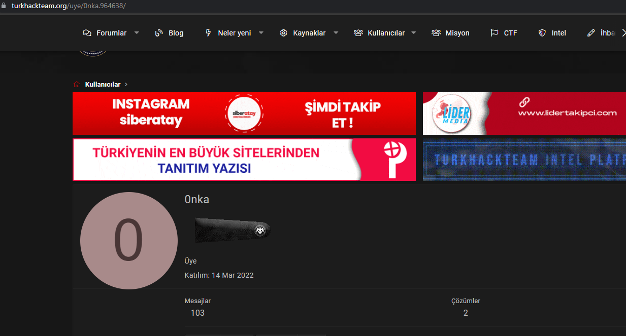Click the Forumlar speech bubble icon
The height and width of the screenshot is (336, 626).
click(87, 33)
